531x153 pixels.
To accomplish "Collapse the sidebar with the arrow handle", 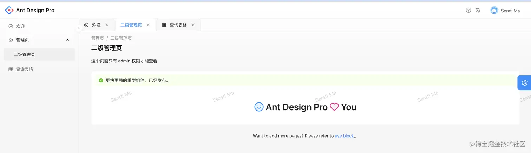I will [x=79, y=28].
